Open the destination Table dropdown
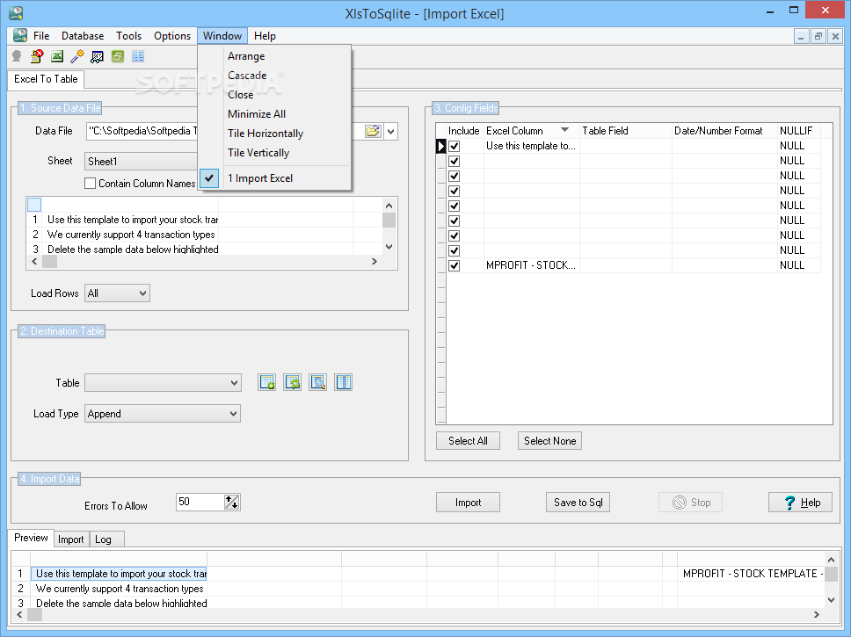 [163, 382]
